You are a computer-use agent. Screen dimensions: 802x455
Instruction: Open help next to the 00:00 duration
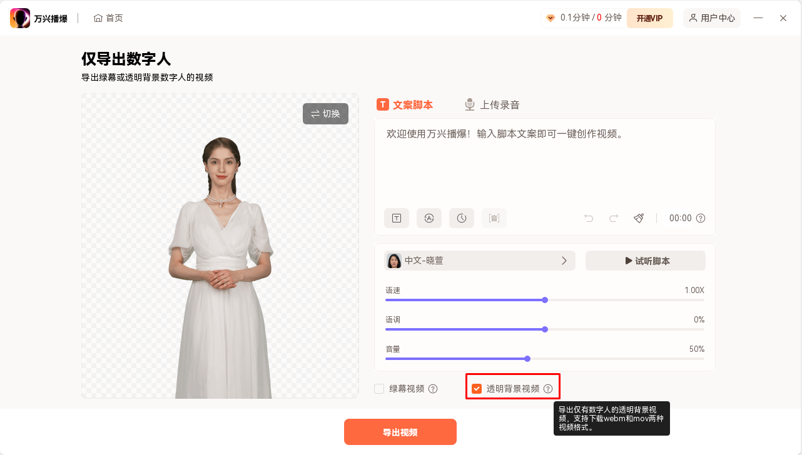coord(701,218)
